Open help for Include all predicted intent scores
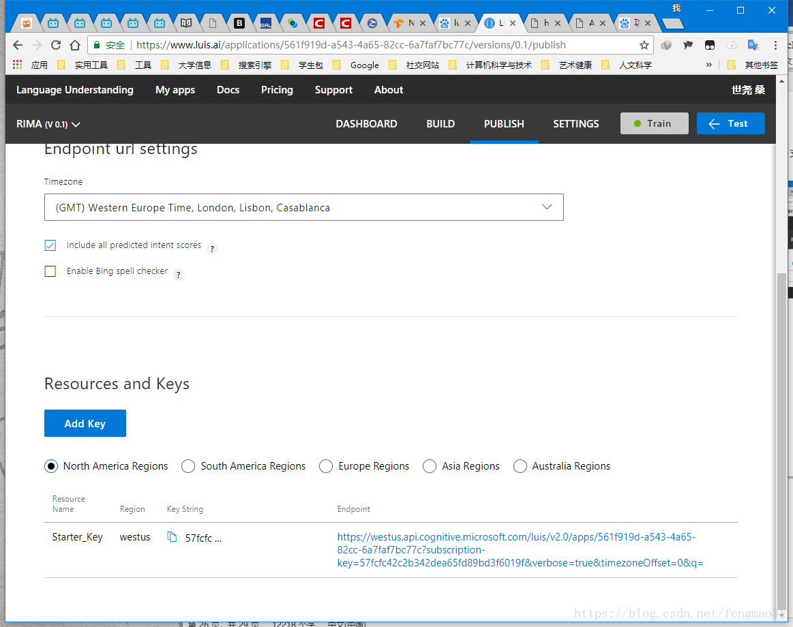 [212, 249]
